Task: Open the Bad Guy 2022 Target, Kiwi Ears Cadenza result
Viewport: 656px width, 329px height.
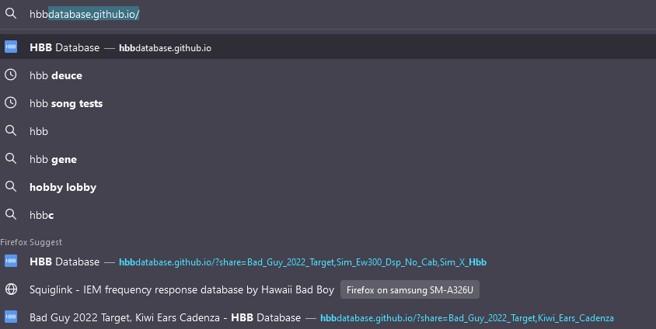Action: pos(328,317)
